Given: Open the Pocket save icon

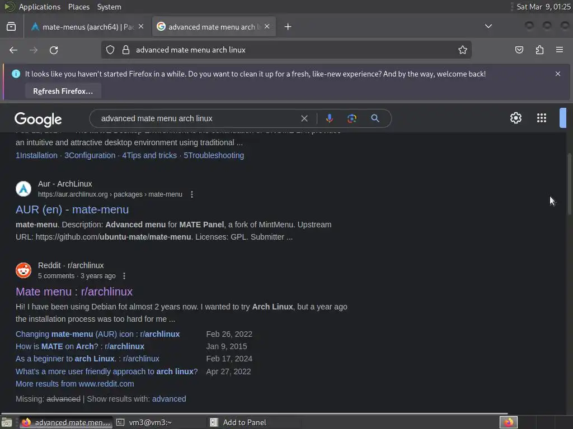Looking at the screenshot, I should 519,50.
